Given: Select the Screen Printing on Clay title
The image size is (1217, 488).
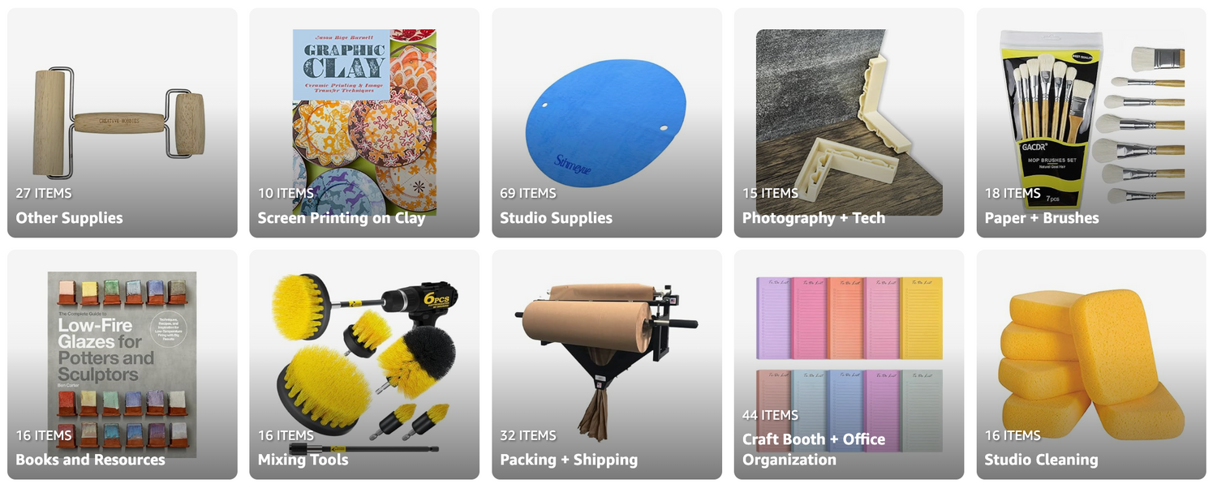Looking at the screenshot, I should [x=342, y=218].
